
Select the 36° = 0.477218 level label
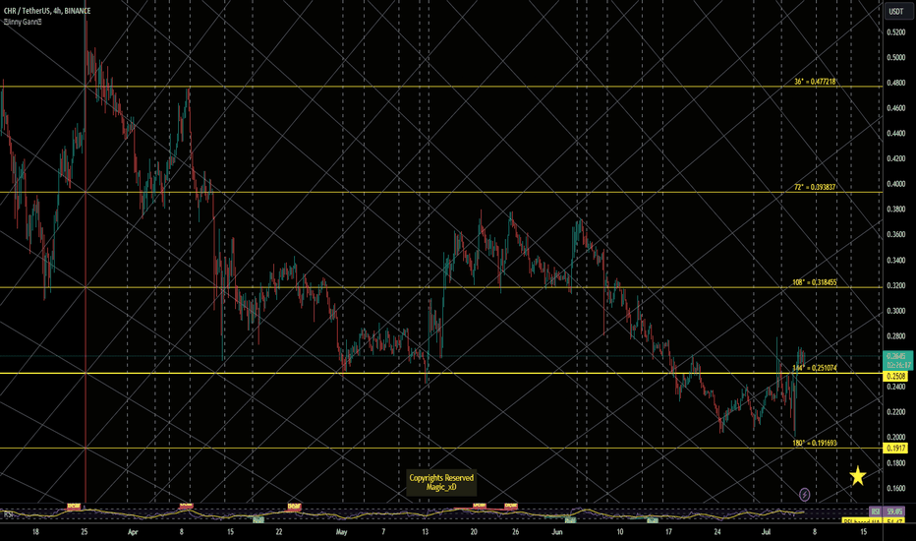815,82
